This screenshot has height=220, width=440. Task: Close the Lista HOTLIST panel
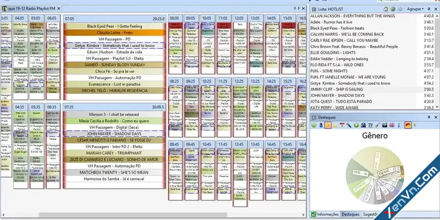pos(436,9)
